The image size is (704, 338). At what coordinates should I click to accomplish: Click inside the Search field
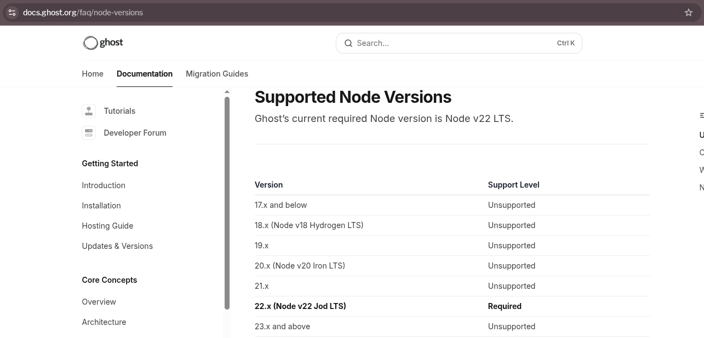pos(438,43)
